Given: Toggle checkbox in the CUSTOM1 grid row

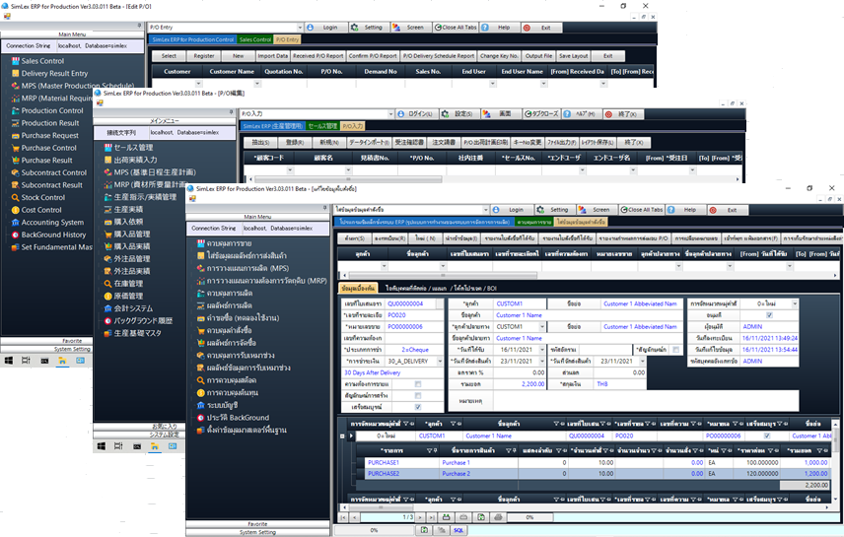Looking at the screenshot, I should coord(767,436).
